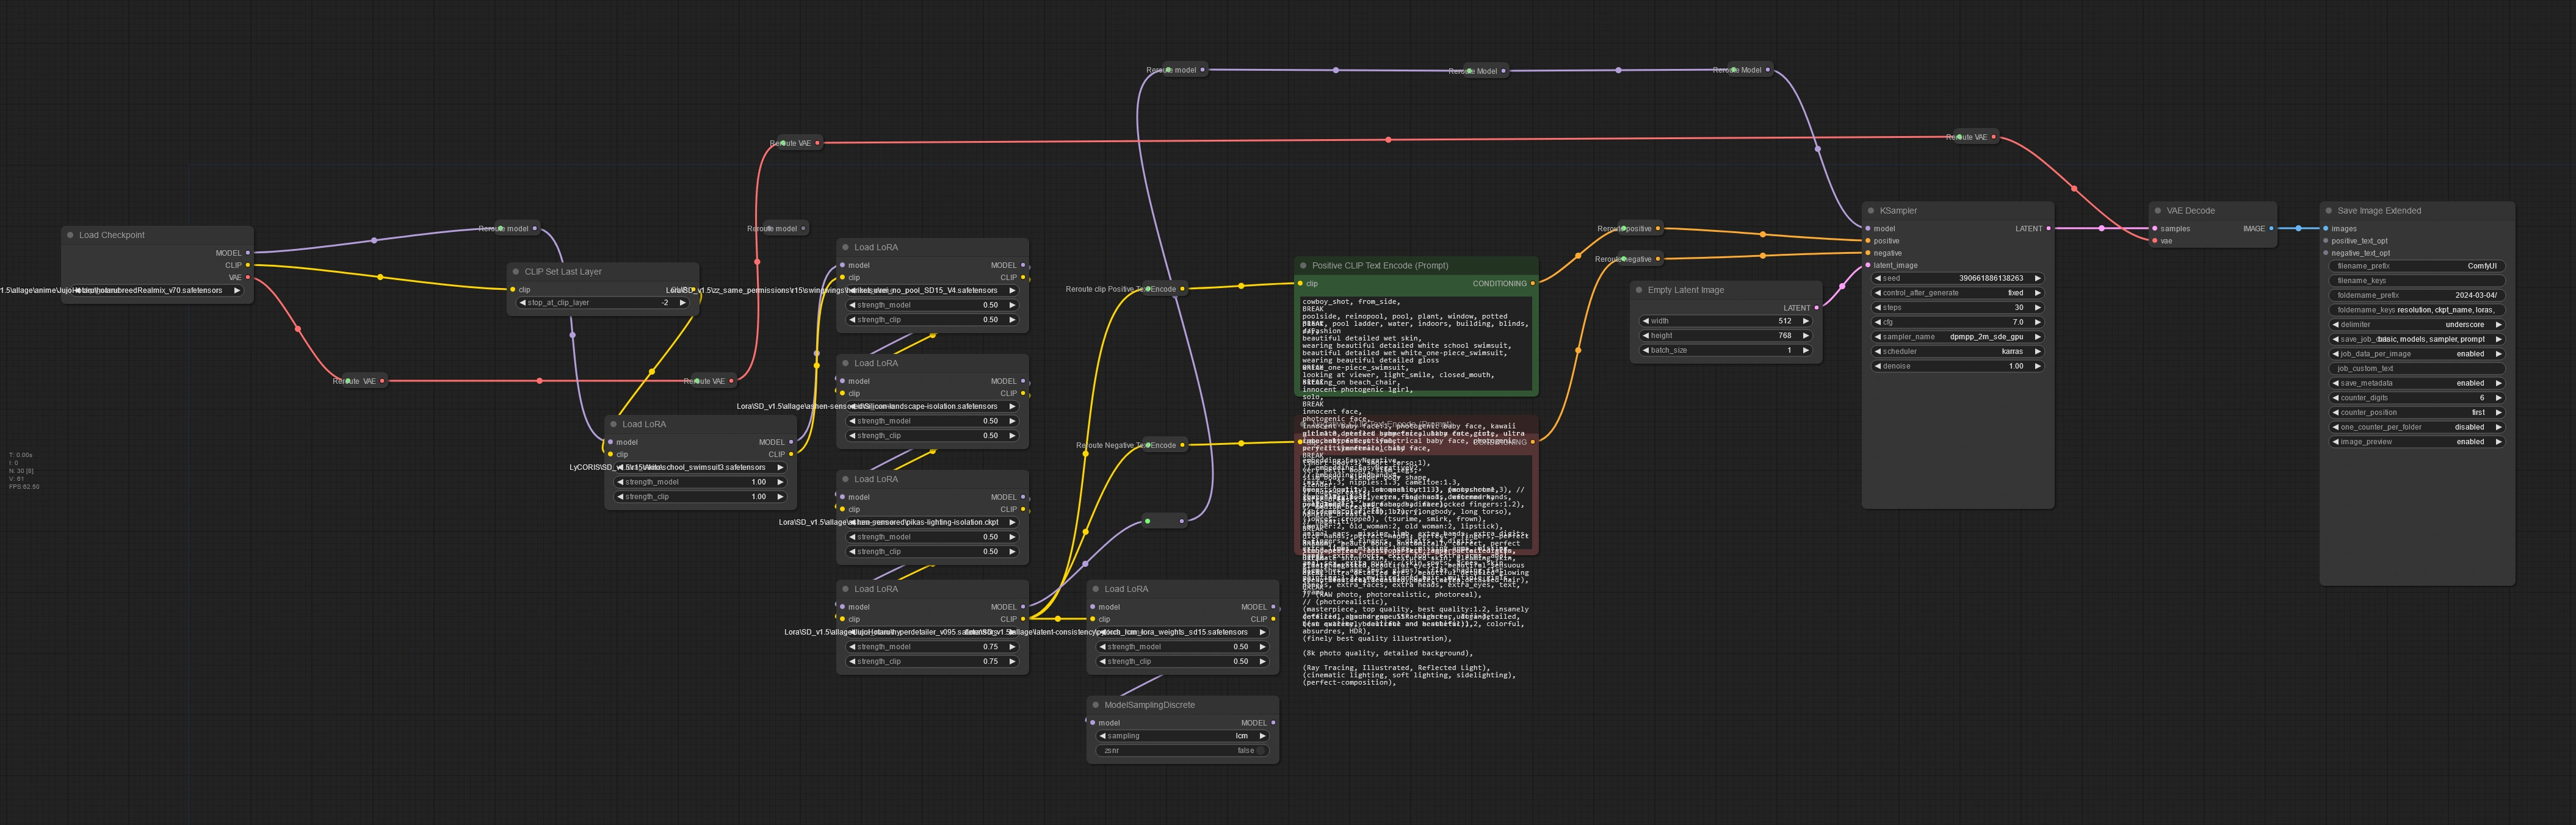Toggle one_counter_per_folder disabled option

click(2416, 427)
